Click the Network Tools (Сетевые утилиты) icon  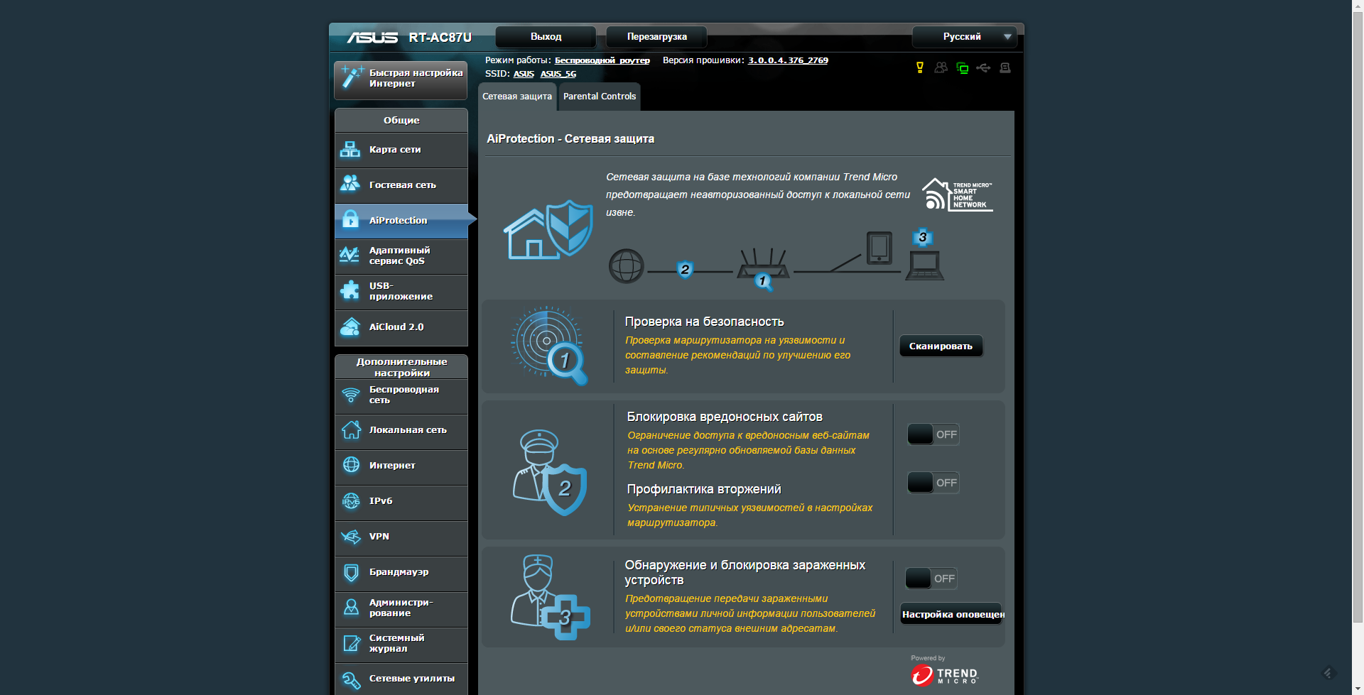(351, 679)
